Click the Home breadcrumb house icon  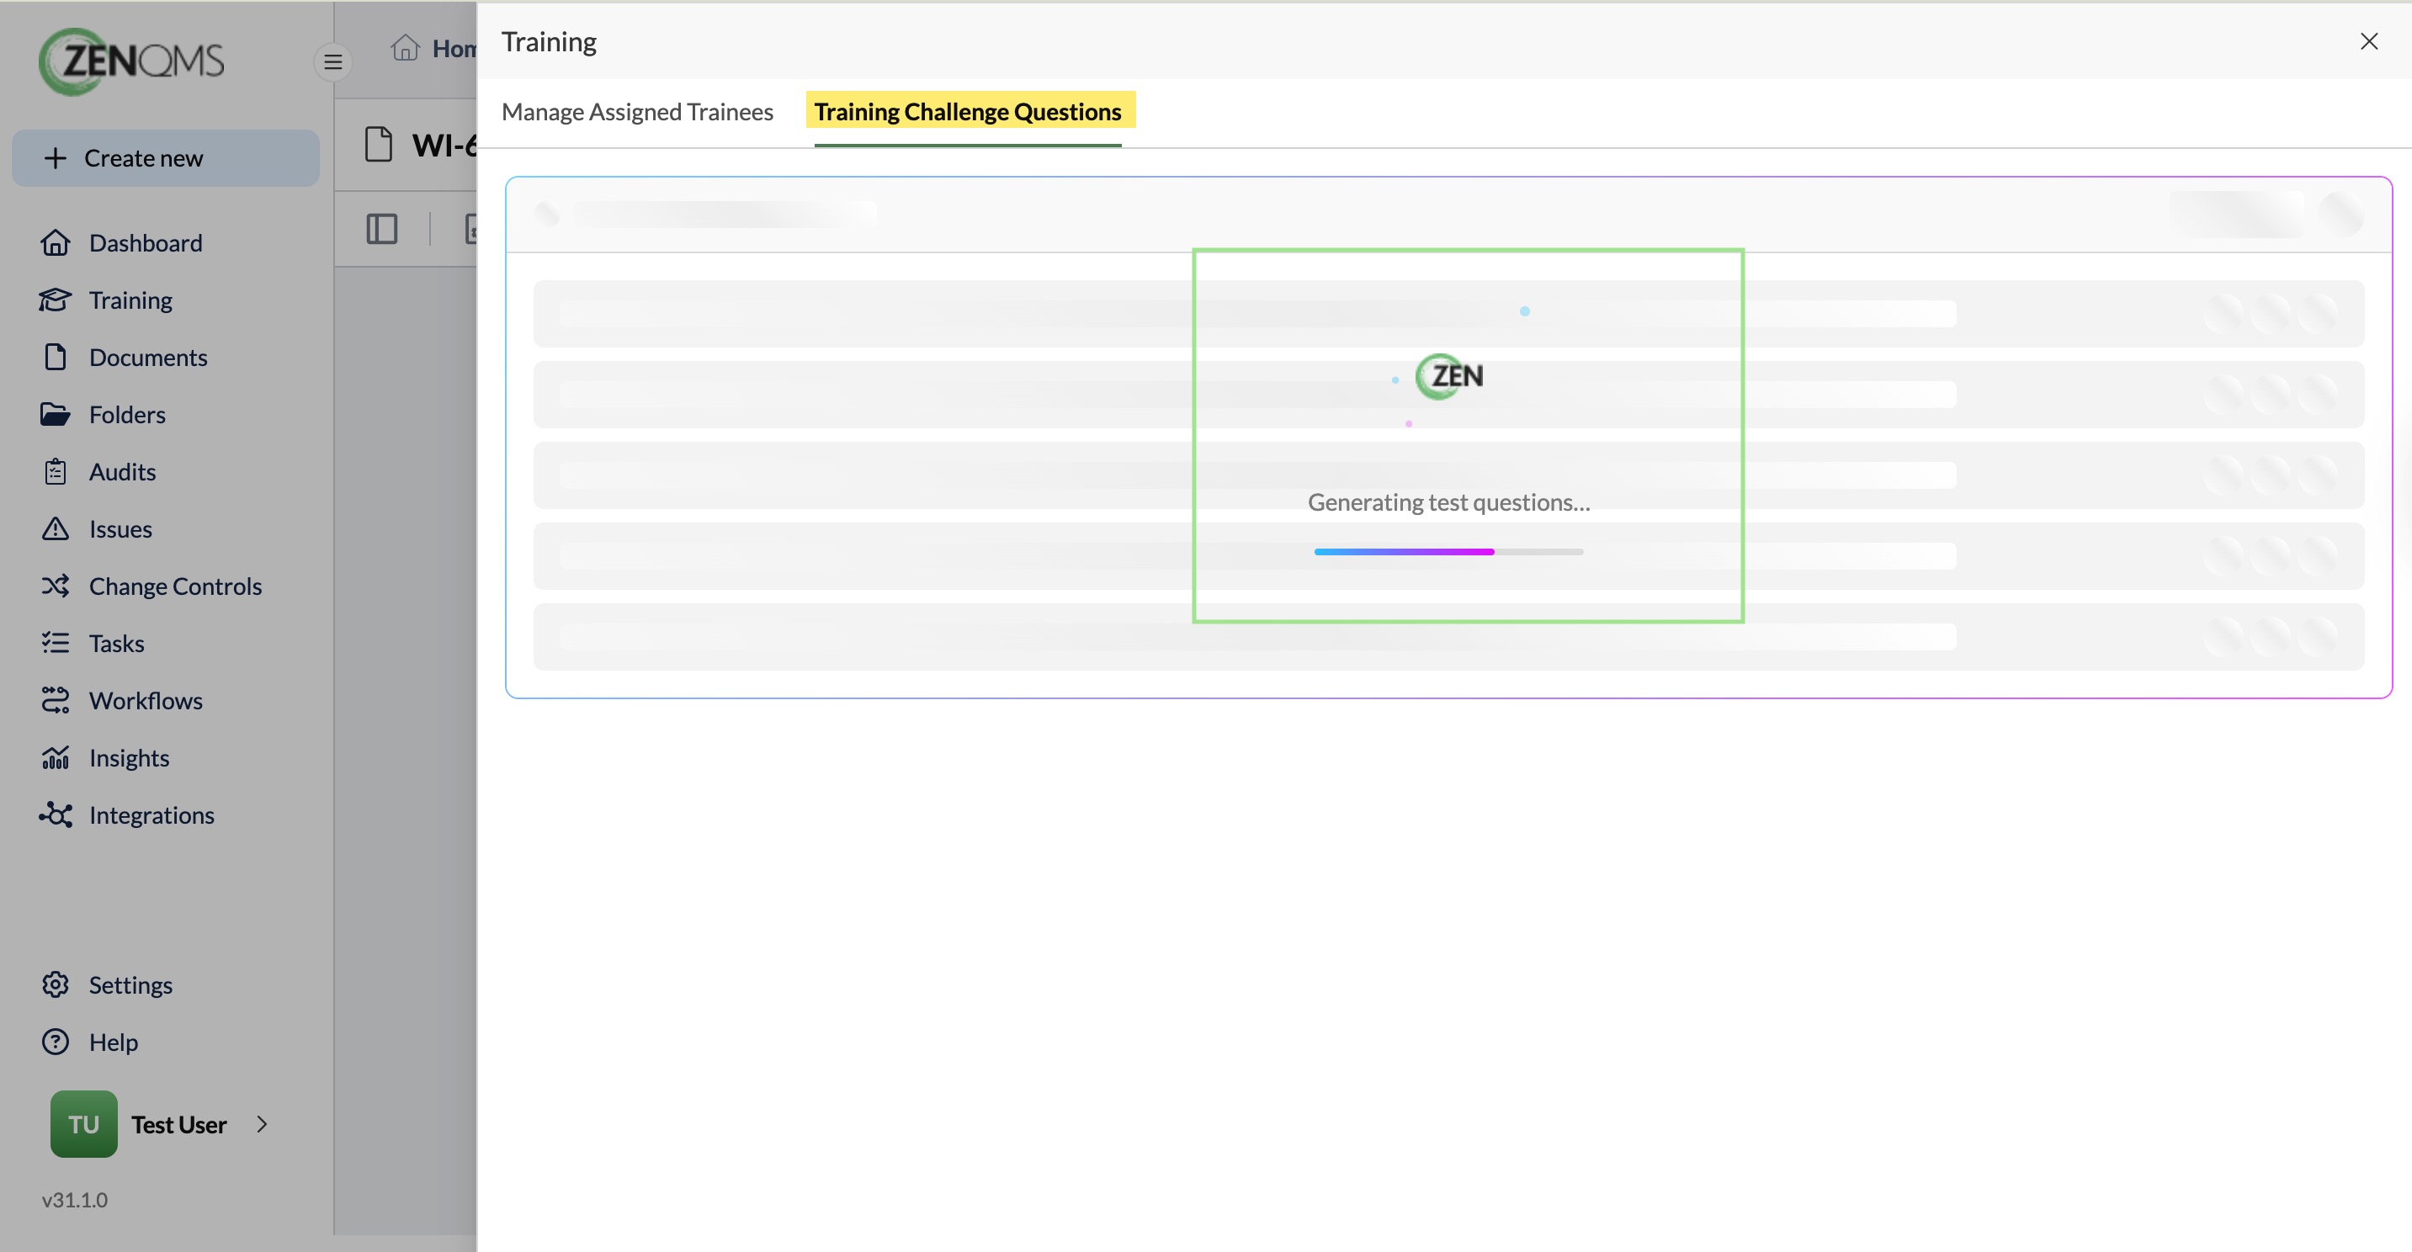(x=406, y=47)
